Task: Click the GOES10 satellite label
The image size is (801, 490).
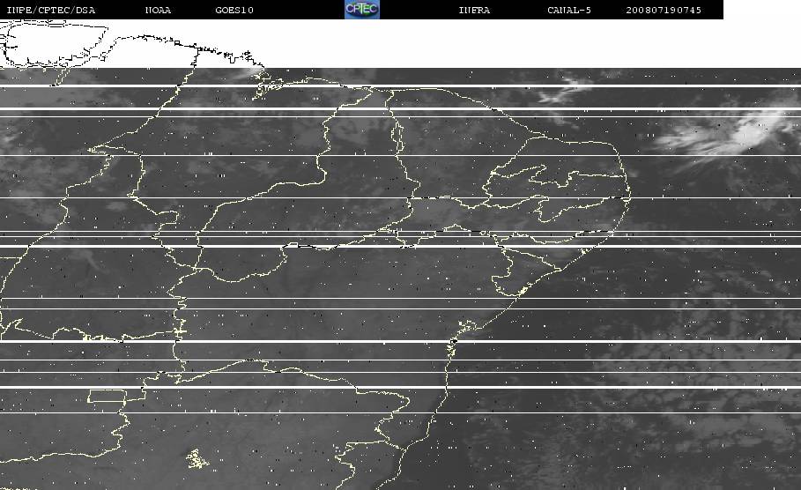Action: pos(234,10)
